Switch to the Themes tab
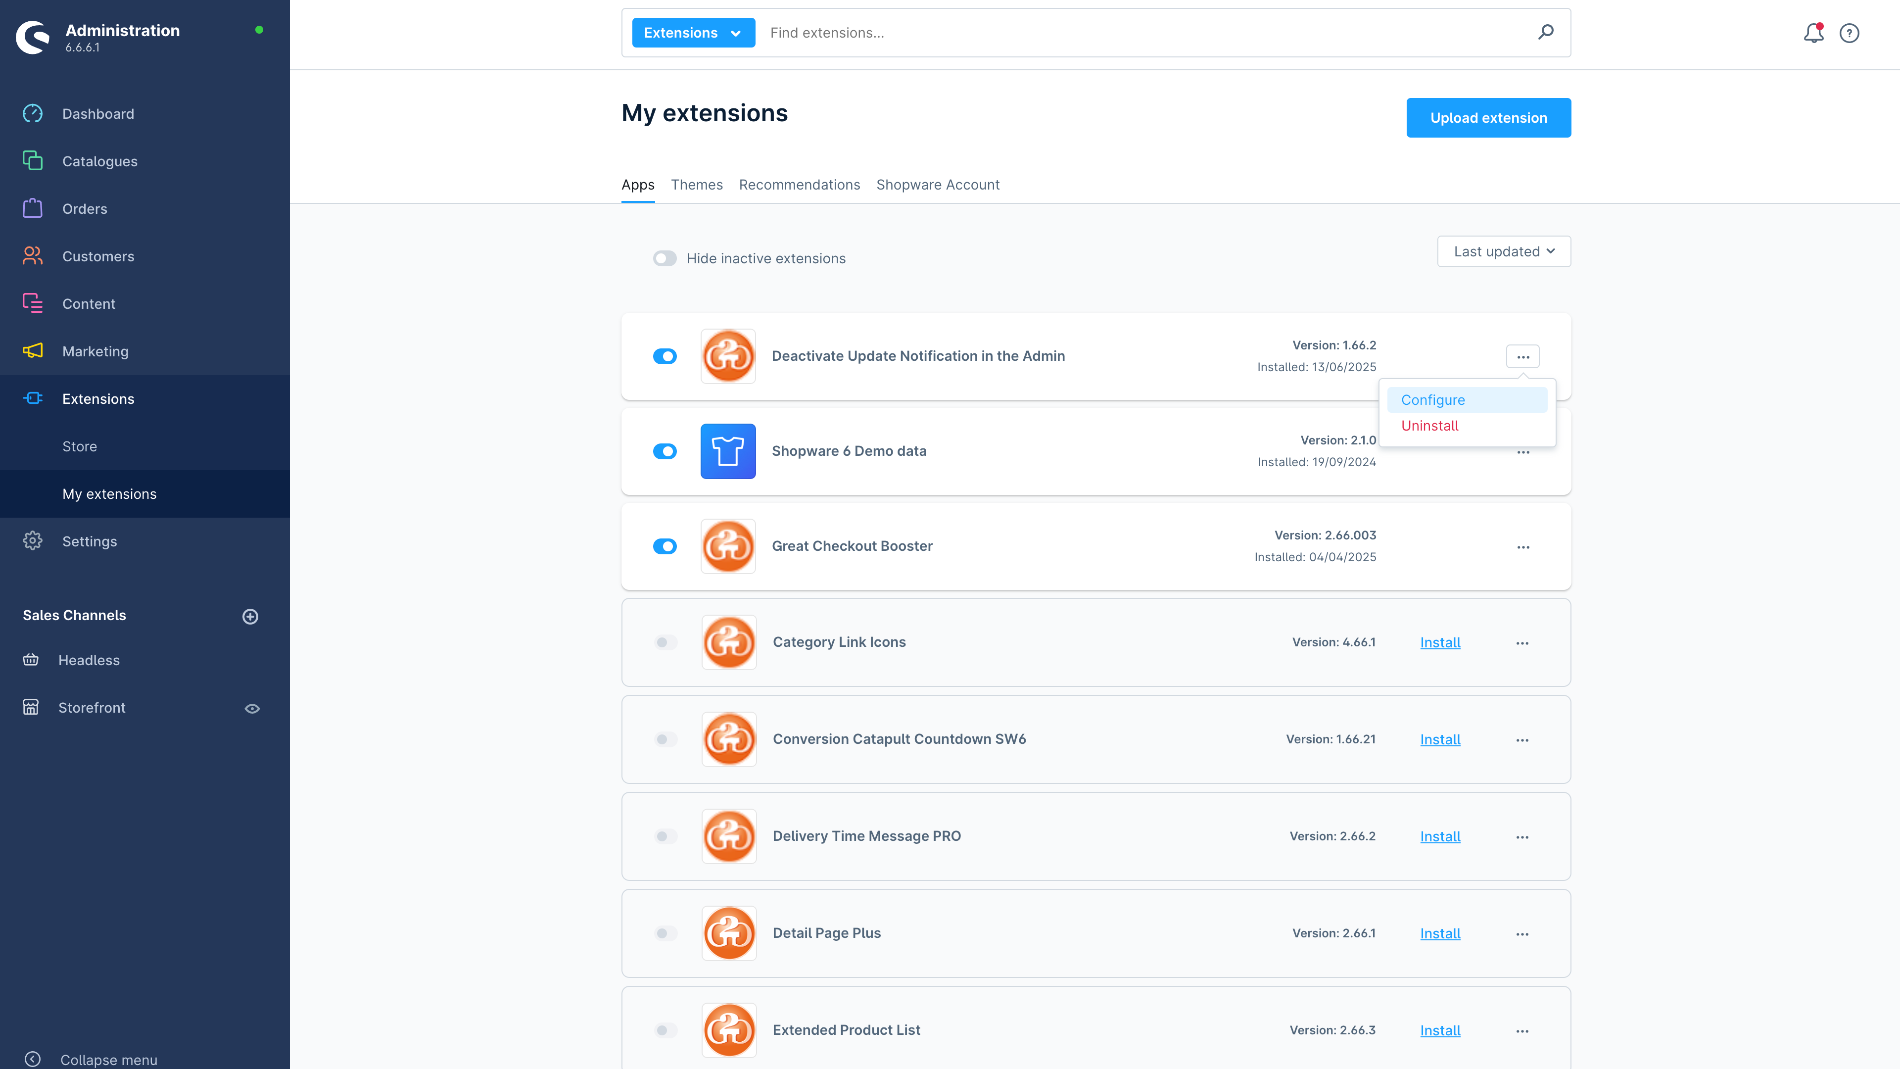Screen dimensions: 1900x1069 click(696, 185)
